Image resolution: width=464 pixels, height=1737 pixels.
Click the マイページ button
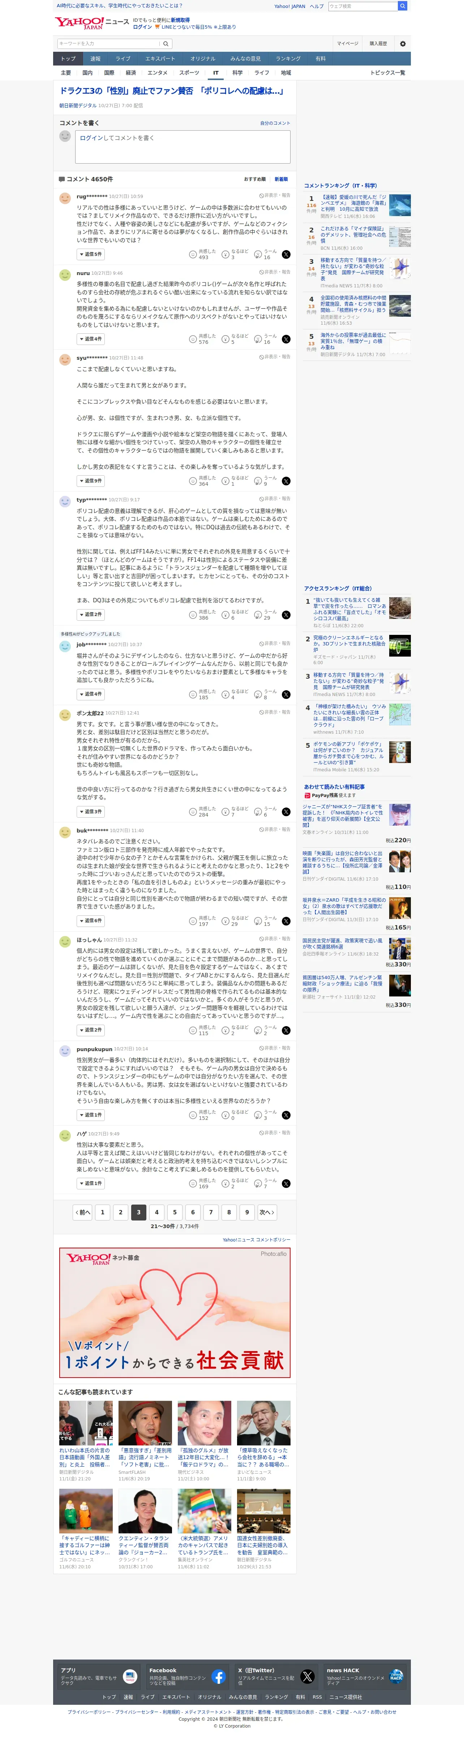tap(348, 44)
